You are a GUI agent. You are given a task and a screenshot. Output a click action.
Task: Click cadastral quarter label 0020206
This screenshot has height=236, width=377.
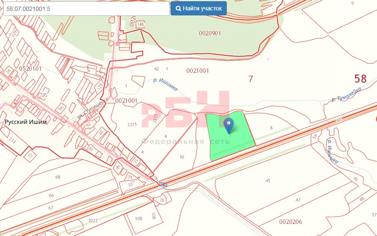pyautogui.click(x=291, y=222)
